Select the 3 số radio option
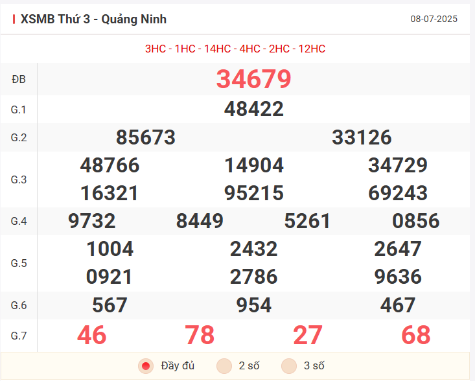Viewport: 475px width, 381px height. click(289, 366)
